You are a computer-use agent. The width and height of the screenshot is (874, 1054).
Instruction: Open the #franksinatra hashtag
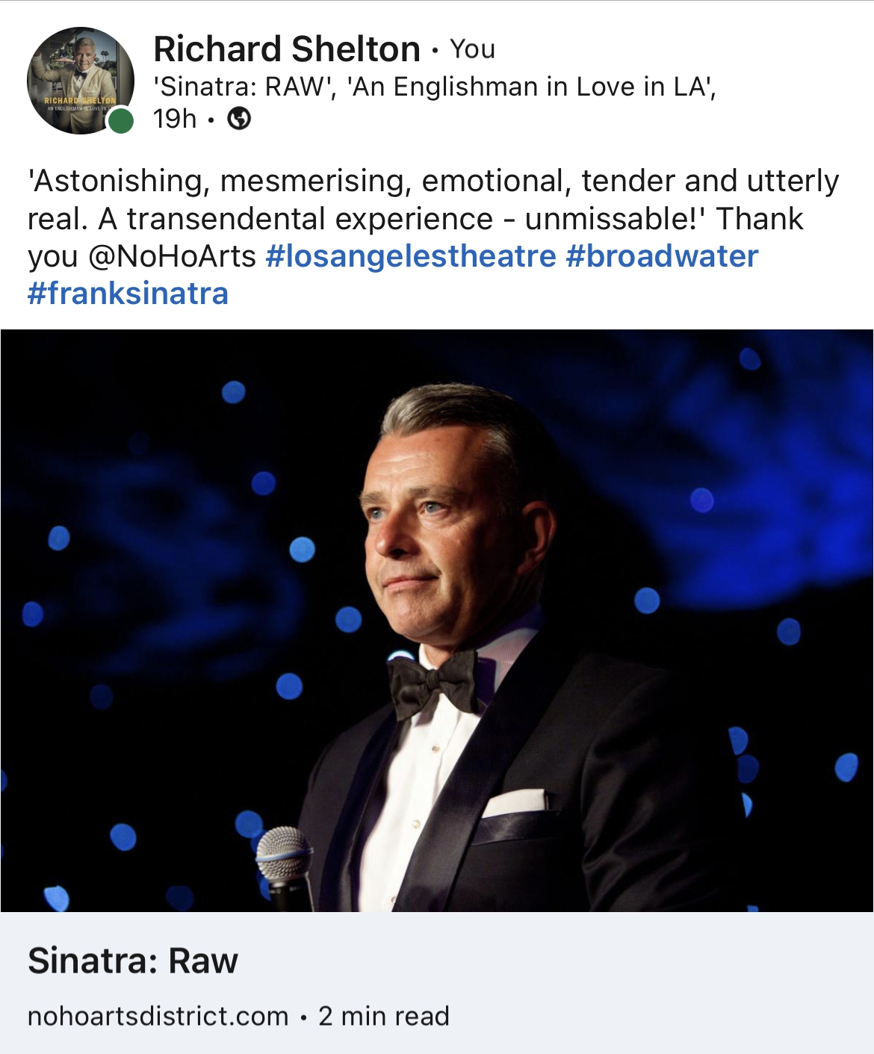tap(128, 293)
